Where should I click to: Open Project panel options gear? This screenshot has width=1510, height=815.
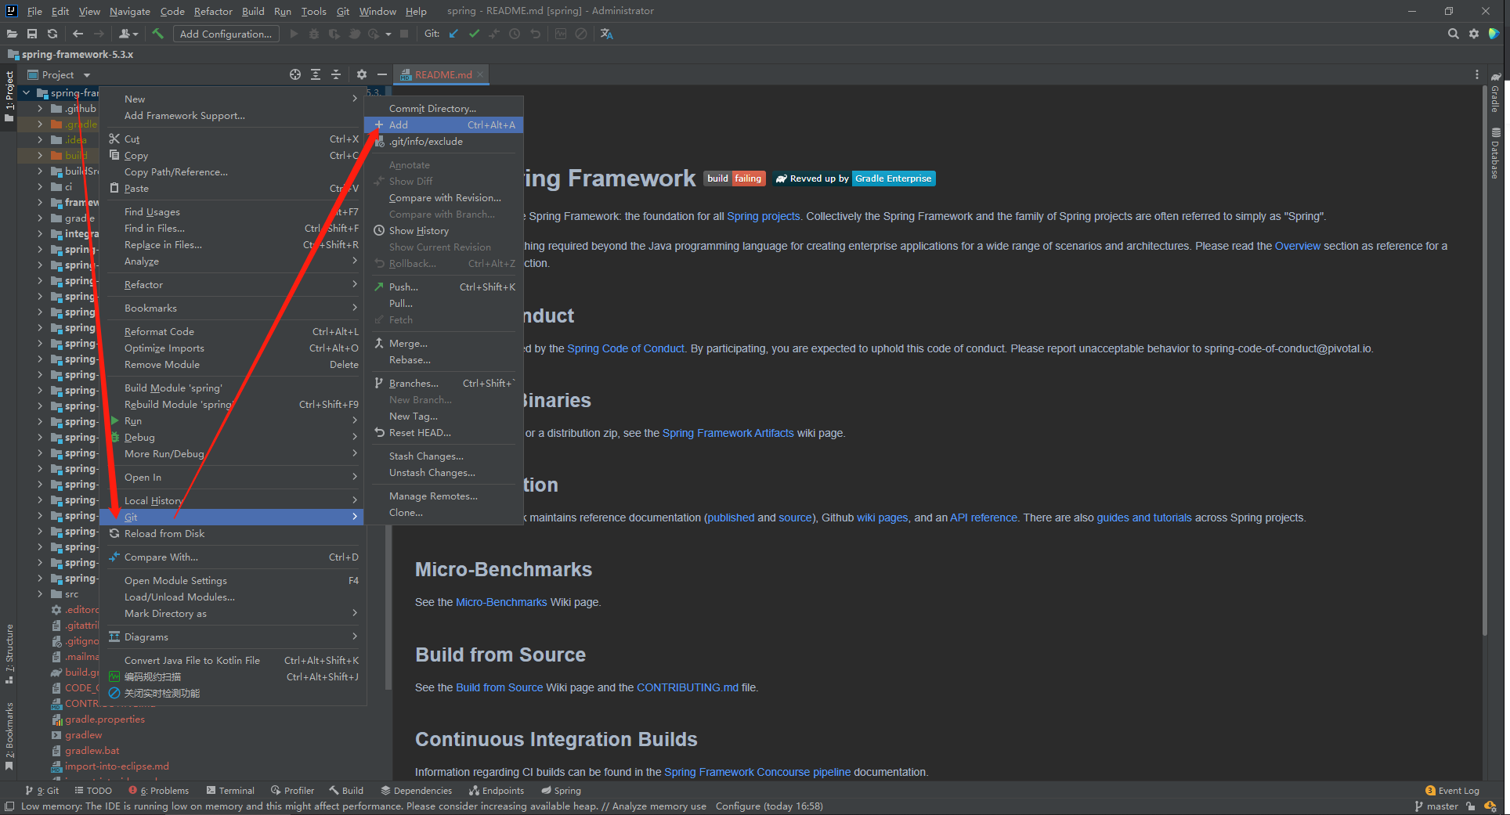pos(361,74)
